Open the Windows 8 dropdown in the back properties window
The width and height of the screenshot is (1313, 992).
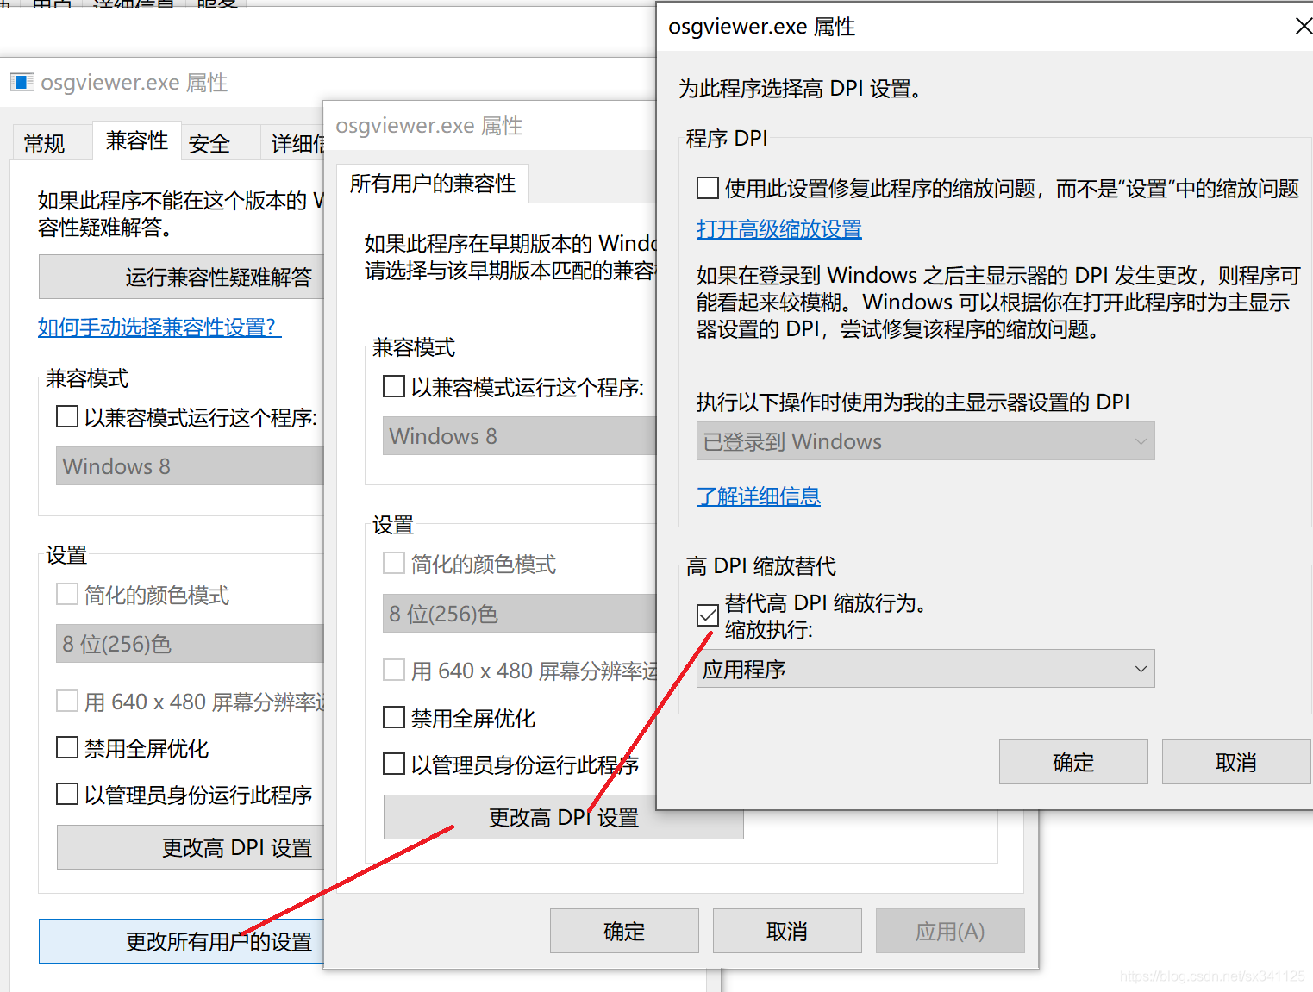[x=190, y=466]
